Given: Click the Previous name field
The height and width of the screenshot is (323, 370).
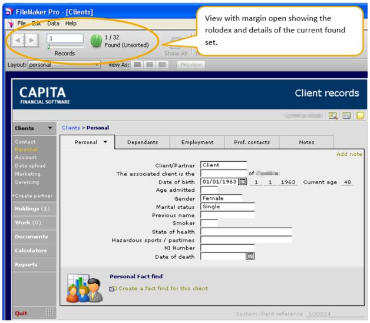Looking at the screenshot, I should coord(227,215).
